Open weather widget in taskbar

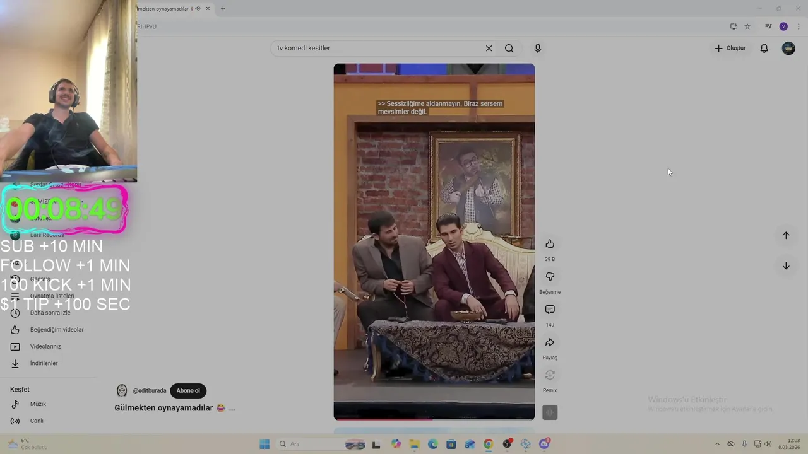(x=27, y=444)
